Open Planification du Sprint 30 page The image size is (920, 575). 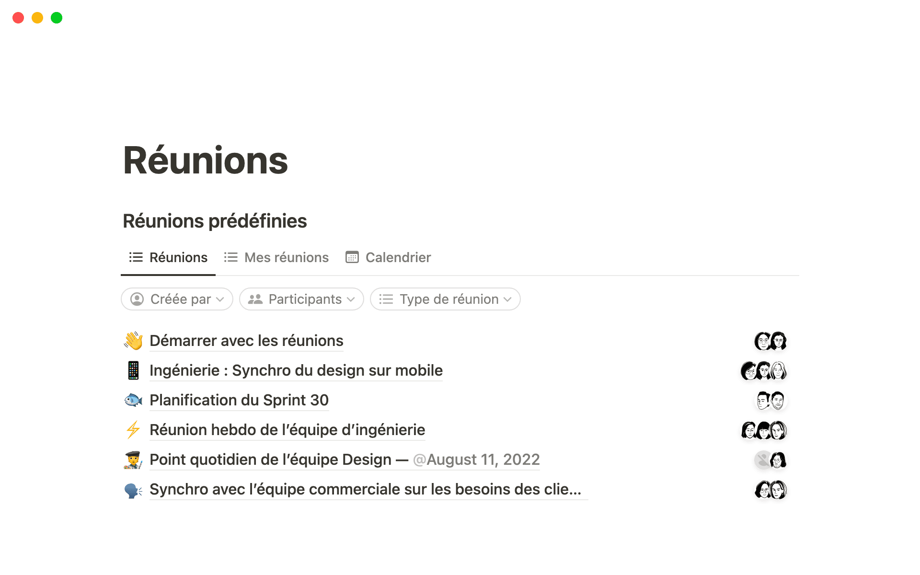pos(239,400)
